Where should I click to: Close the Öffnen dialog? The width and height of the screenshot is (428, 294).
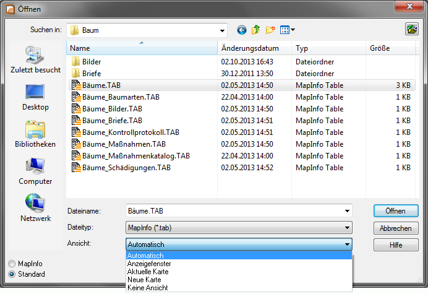(409, 6)
